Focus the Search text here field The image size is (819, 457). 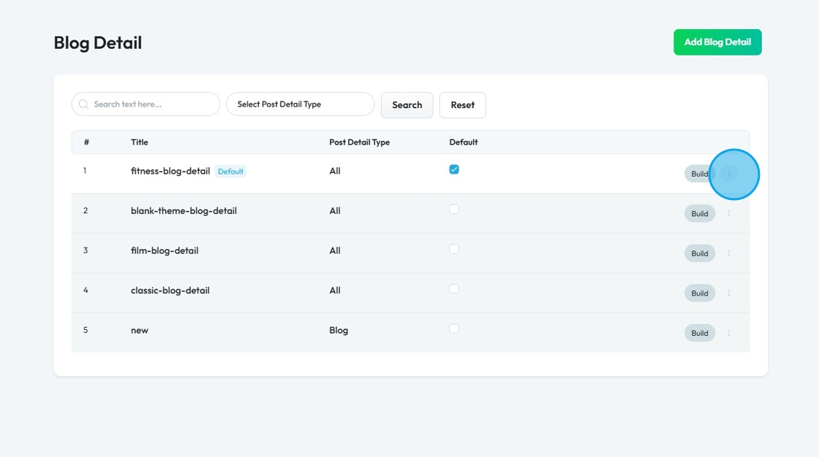pos(152,104)
